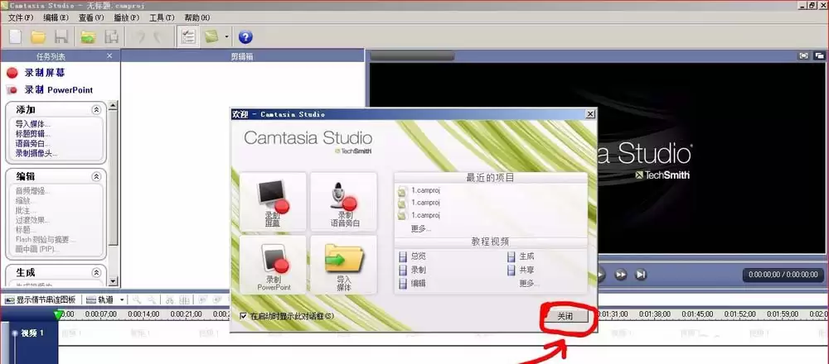Viewport: 829px width, 364px height.
Task: Open the 共享 tutorial video
Action: click(521, 270)
